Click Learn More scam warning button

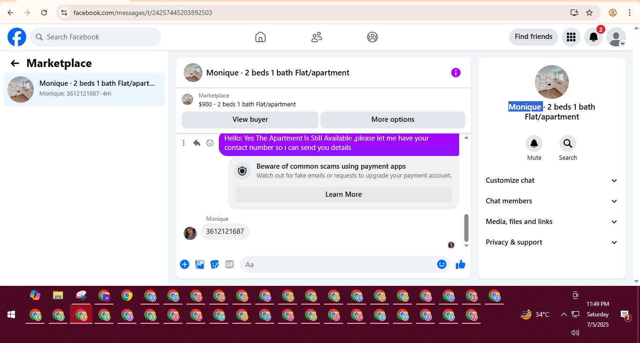click(x=343, y=194)
